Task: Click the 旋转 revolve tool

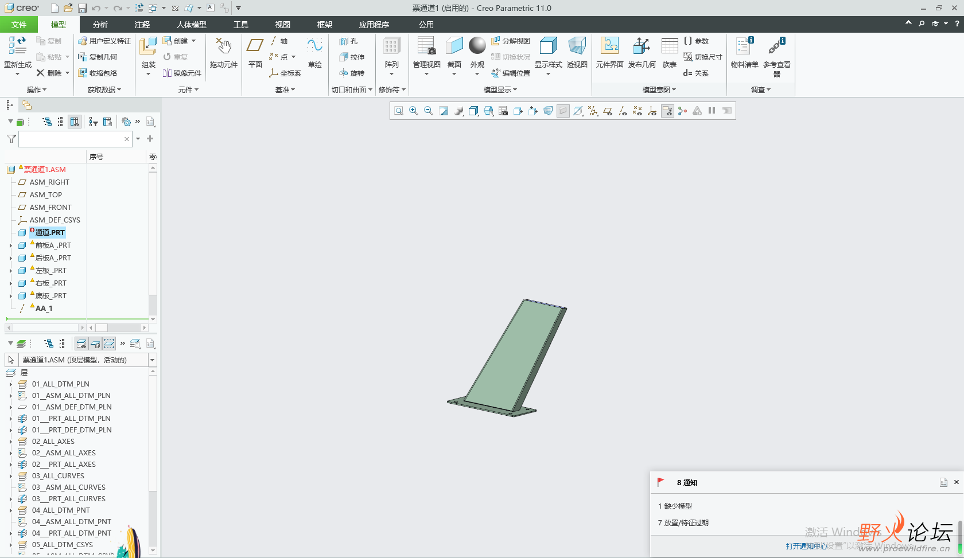Action: 352,73
